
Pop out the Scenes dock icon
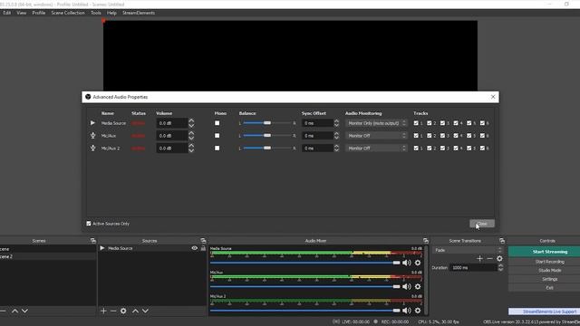coord(92,241)
